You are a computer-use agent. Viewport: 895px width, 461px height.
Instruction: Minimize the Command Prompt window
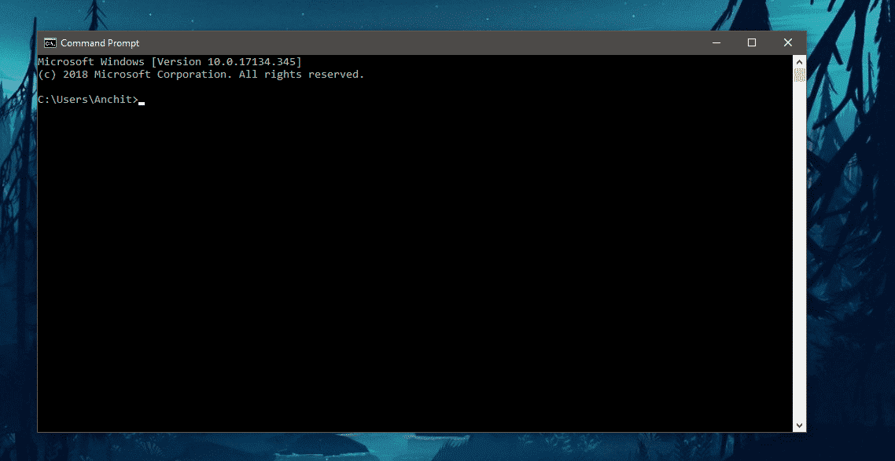(x=716, y=42)
